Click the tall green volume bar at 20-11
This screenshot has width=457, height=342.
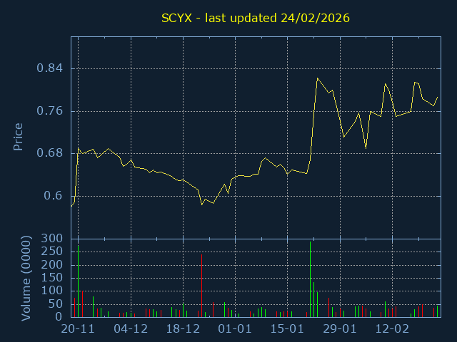(x=78, y=281)
